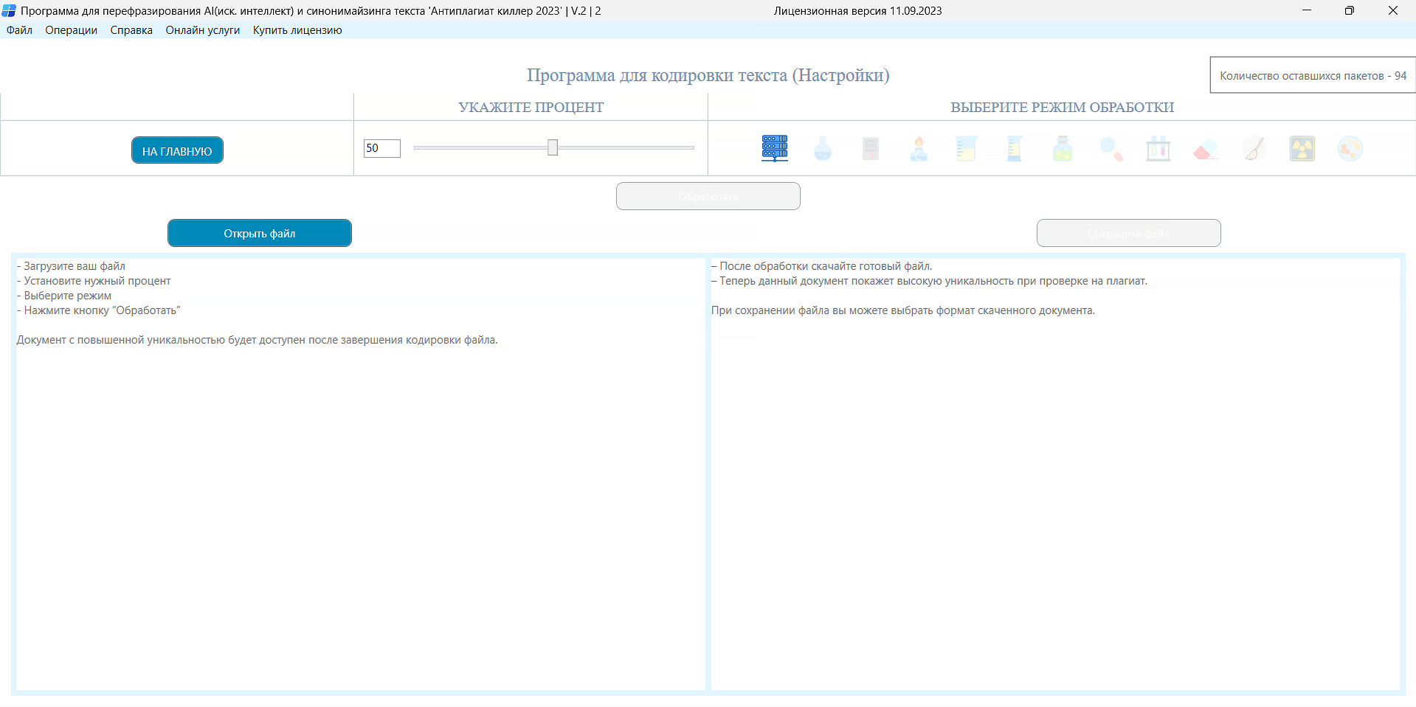Select the green potion bottle mode

1063,148
